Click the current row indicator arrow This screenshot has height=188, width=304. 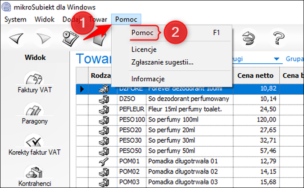(82, 89)
